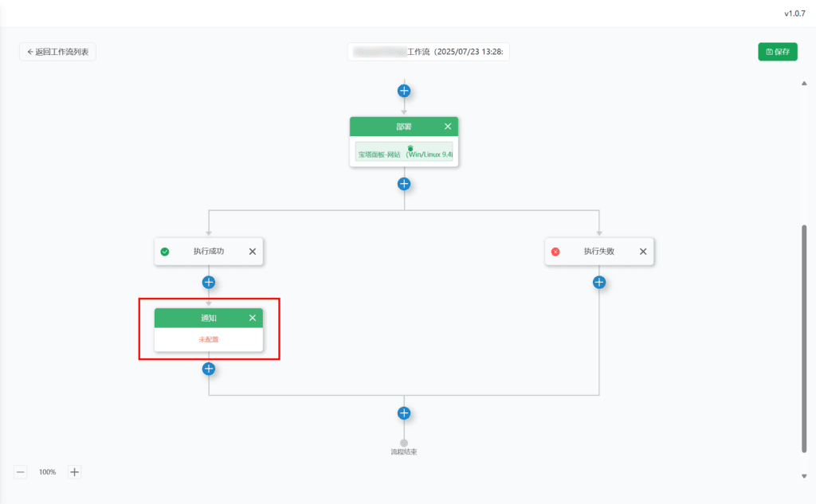Screen dimensions: 816x504
Task: Zoom out the canvas with minus button
Action: [21, 472]
